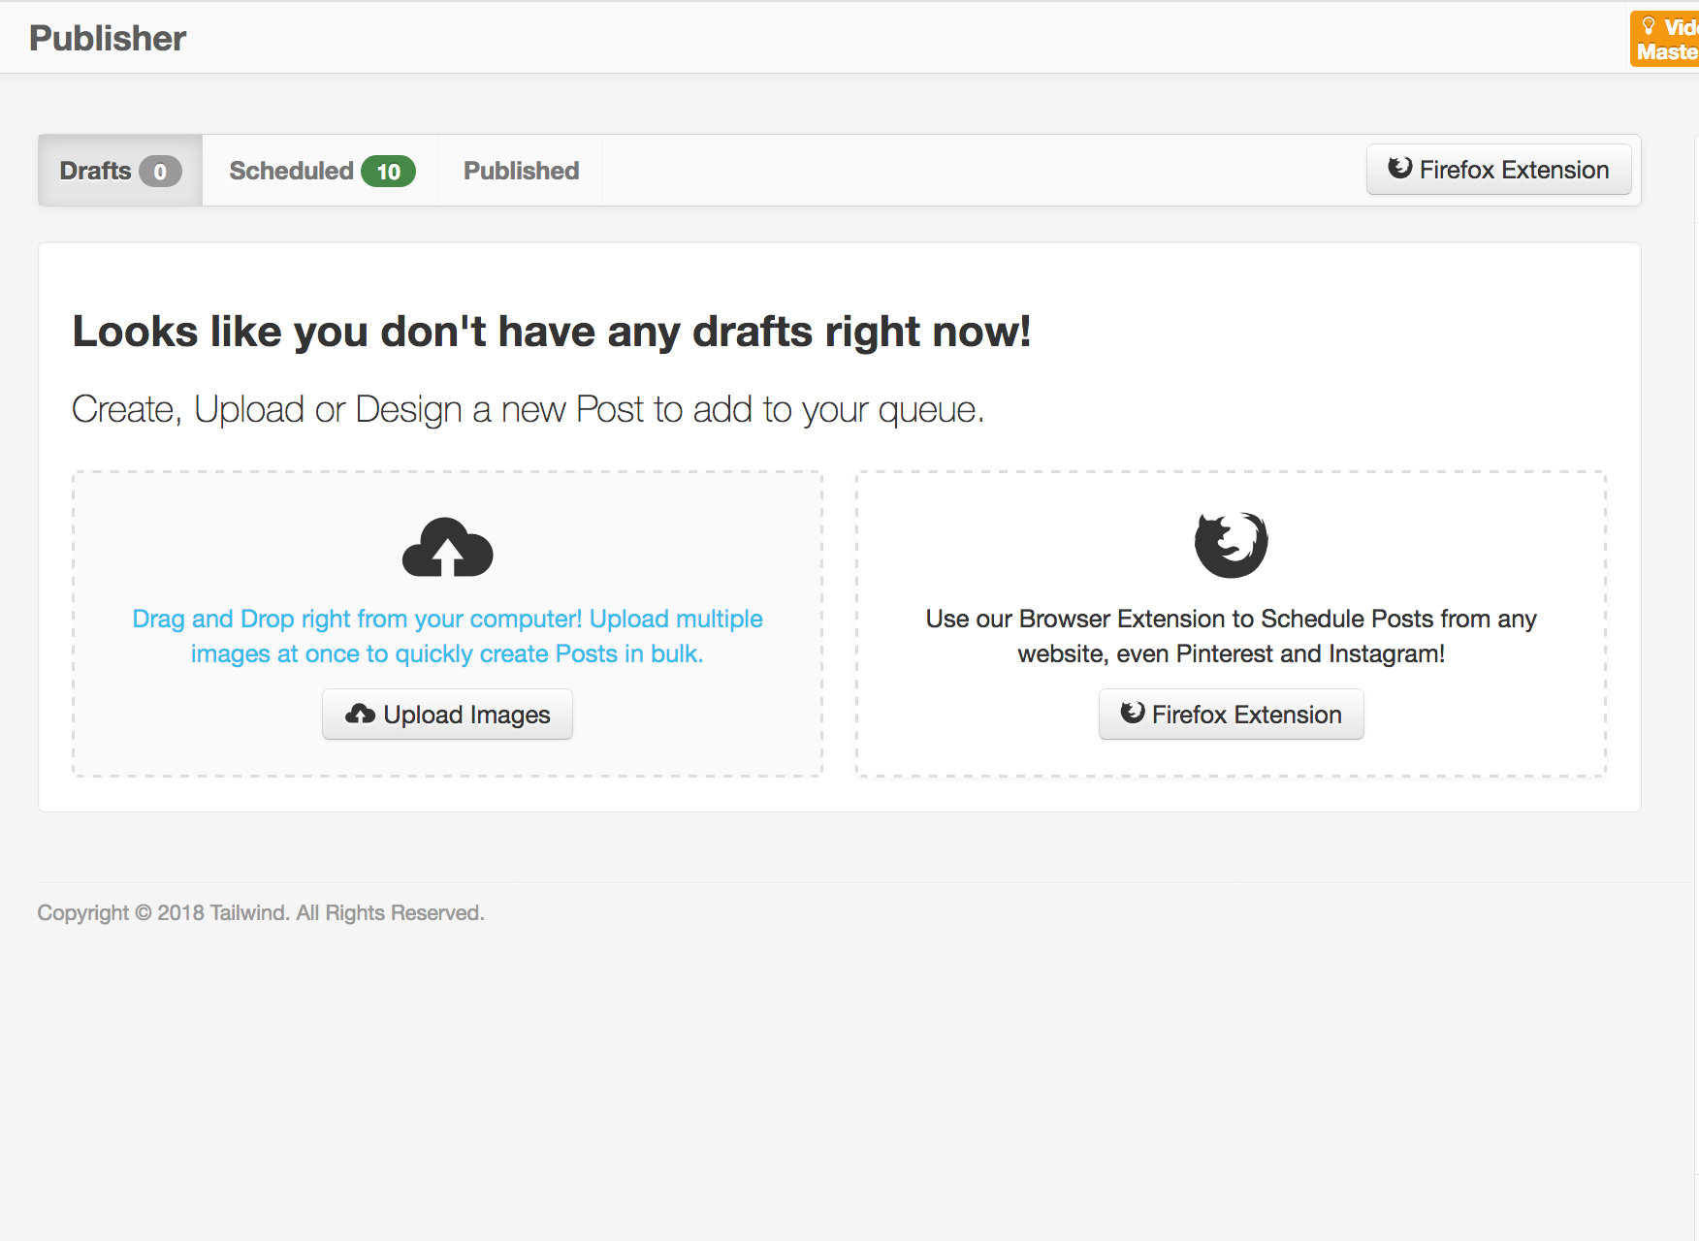Select the Drafts count badge showing 0
Viewport: 1699px width, 1241px height.
click(x=160, y=170)
